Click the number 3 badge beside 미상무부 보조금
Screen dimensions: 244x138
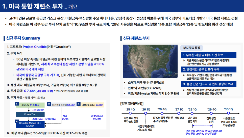pos(79,104)
